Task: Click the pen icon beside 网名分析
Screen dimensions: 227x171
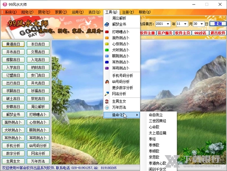Action: coord(107,94)
